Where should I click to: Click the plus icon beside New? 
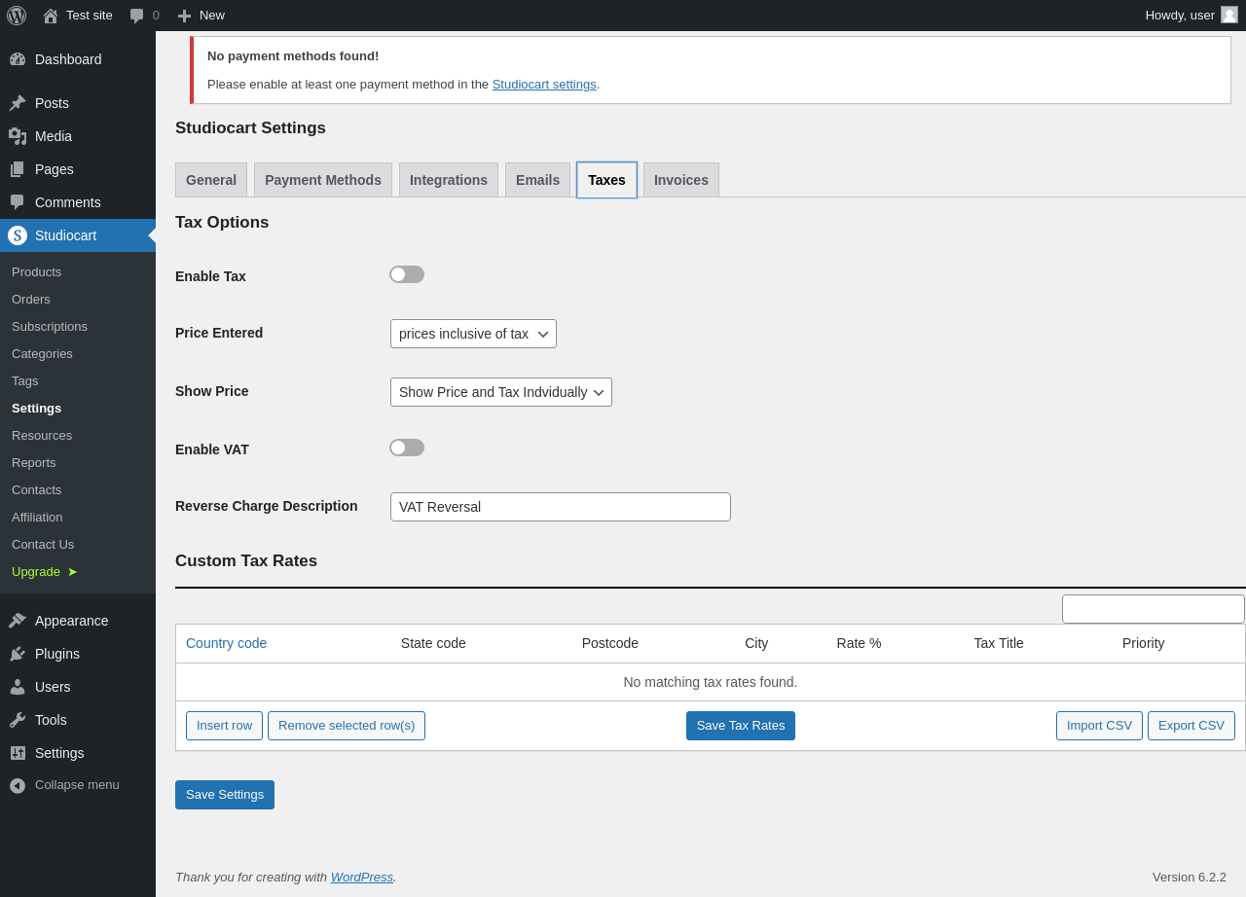(184, 16)
